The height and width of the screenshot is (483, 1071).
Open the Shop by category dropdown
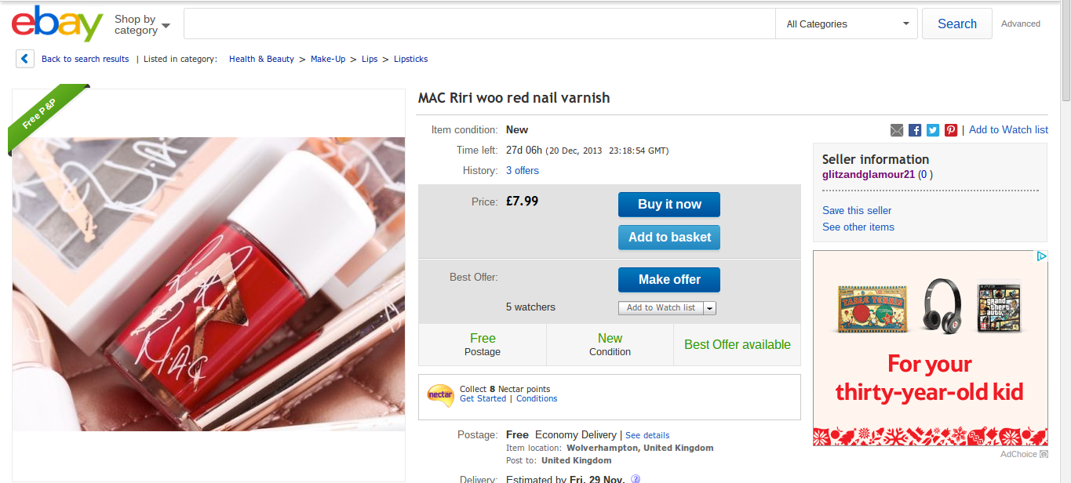(x=142, y=24)
